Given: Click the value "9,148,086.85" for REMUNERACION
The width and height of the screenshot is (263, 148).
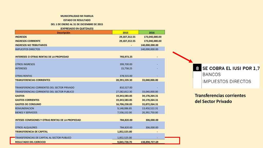Looking at the screenshot, I should point(125,108).
